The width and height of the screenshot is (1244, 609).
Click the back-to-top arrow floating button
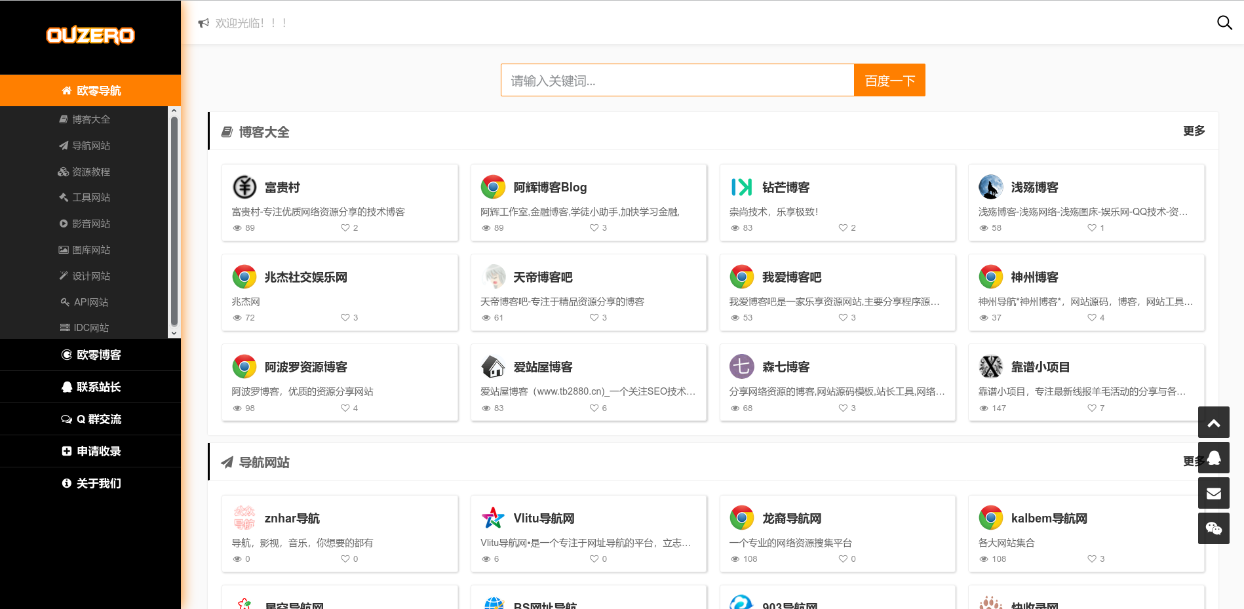point(1214,422)
